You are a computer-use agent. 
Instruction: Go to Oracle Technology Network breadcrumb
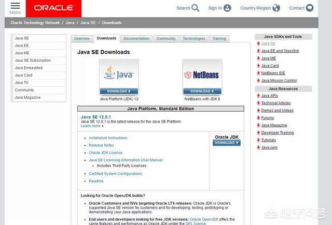tap(35, 23)
